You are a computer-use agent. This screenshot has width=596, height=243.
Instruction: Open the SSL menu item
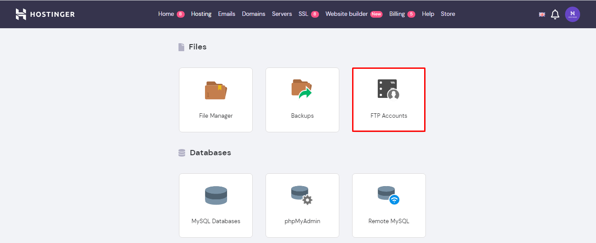pyautogui.click(x=304, y=14)
